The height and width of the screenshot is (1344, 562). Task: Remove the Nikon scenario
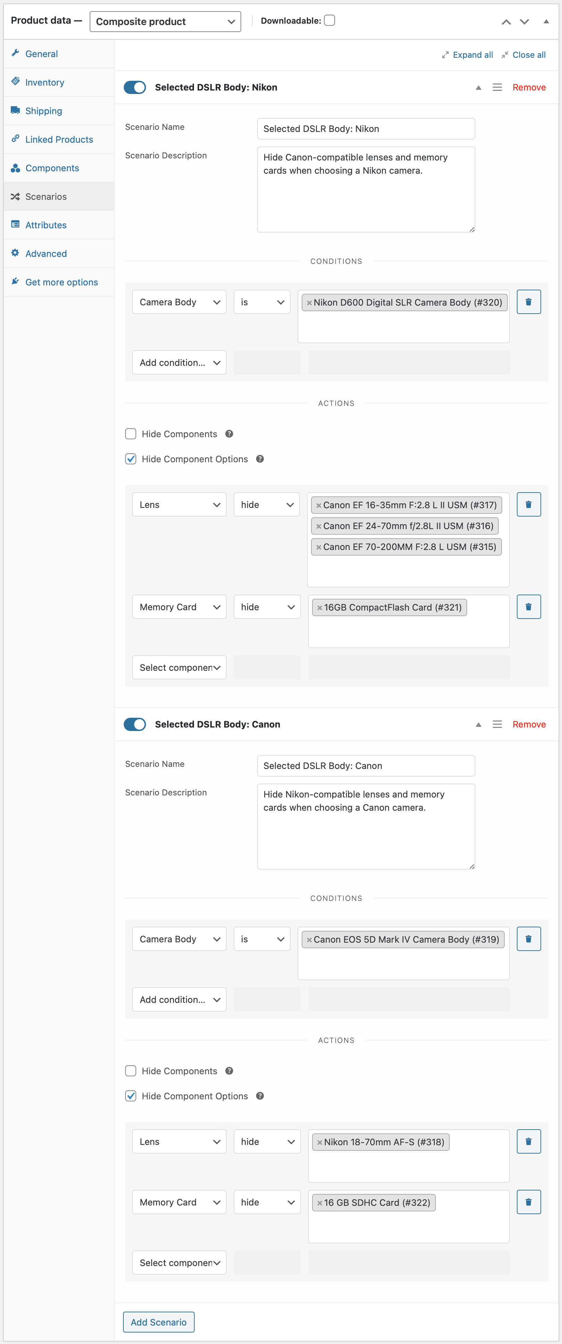(x=529, y=87)
